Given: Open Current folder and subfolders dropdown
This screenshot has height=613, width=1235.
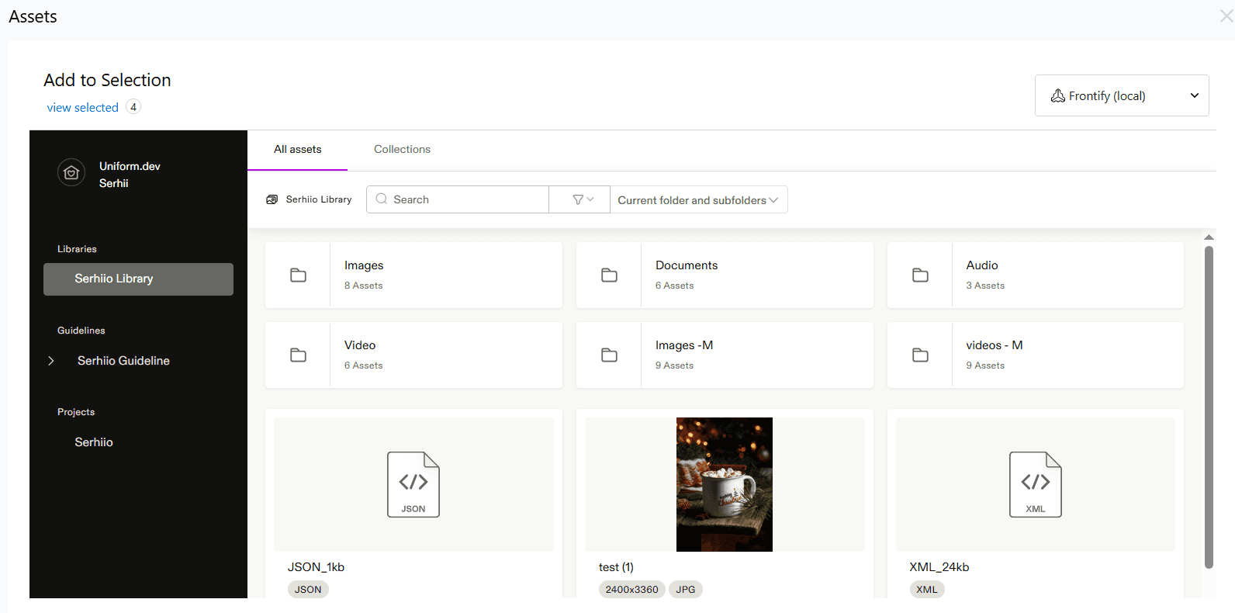Looking at the screenshot, I should pos(698,199).
